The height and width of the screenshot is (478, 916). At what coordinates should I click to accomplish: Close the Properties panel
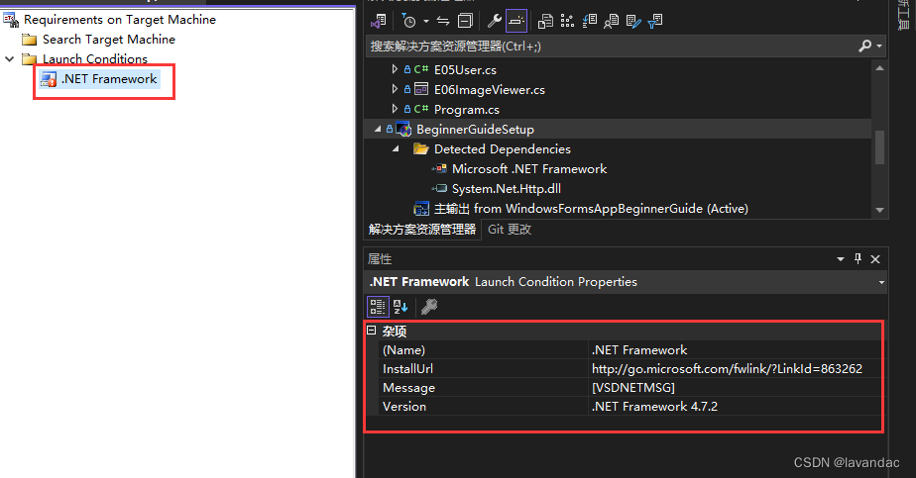(x=875, y=259)
